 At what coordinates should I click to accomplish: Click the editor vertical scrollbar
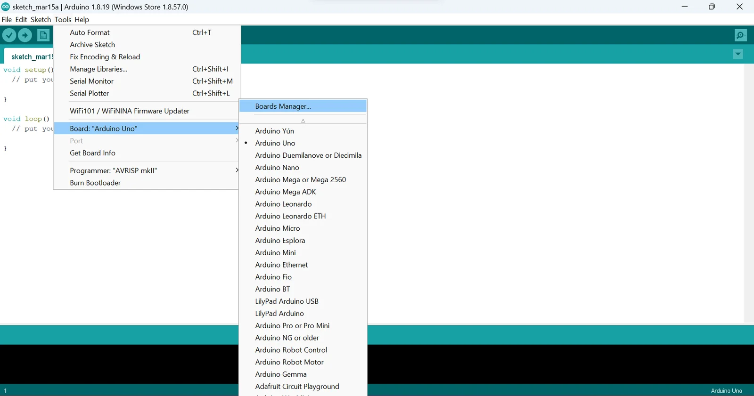point(749,193)
